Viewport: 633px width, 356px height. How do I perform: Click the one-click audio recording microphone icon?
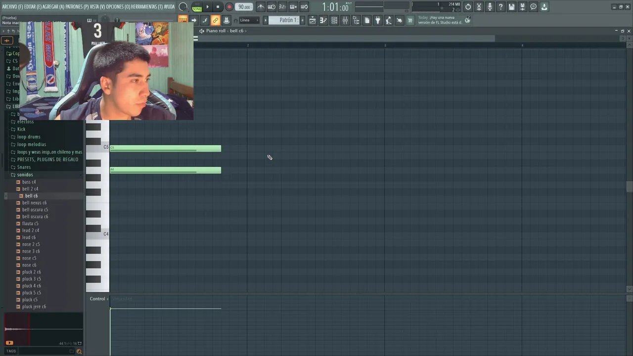tap(490, 7)
